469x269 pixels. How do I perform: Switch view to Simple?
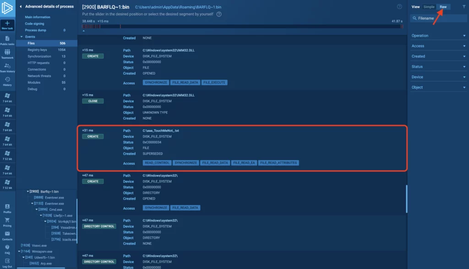coord(429,7)
